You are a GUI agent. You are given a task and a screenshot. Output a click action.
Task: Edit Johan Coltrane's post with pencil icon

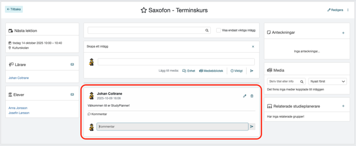coord(245,96)
